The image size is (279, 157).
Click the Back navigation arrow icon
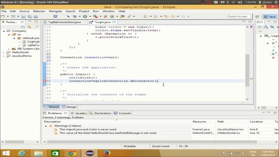[173, 17]
